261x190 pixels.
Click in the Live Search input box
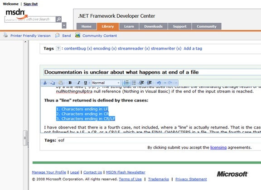tap(30, 20)
